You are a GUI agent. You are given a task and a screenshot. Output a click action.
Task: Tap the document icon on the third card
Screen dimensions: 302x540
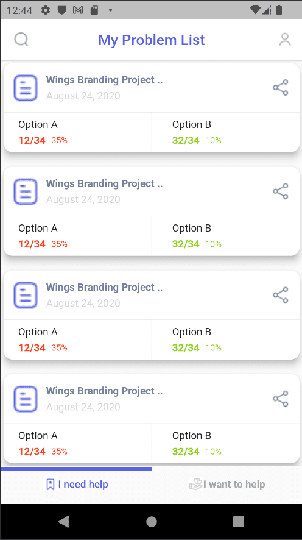[26, 295]
